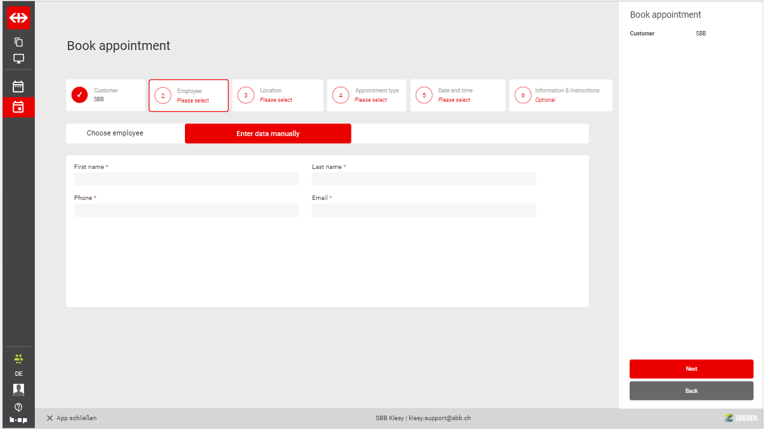
Task: Switch language via the DE button
Action: click(x=18, y=374)
